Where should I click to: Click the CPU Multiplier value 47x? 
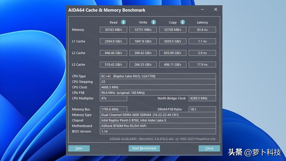(x=114, y=98)
